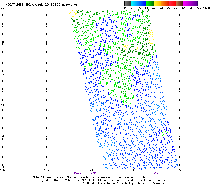Click the 'NOAA/NESDIS/Center for Satellite Applications' credit
Image resolution: width=211 pixels, height=185 pixels.
tap(123, 183)
